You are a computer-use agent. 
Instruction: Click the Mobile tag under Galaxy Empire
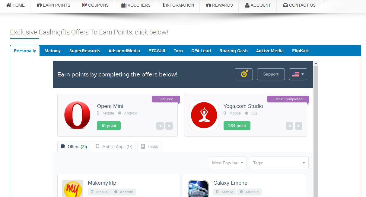(x=225, y=192)
